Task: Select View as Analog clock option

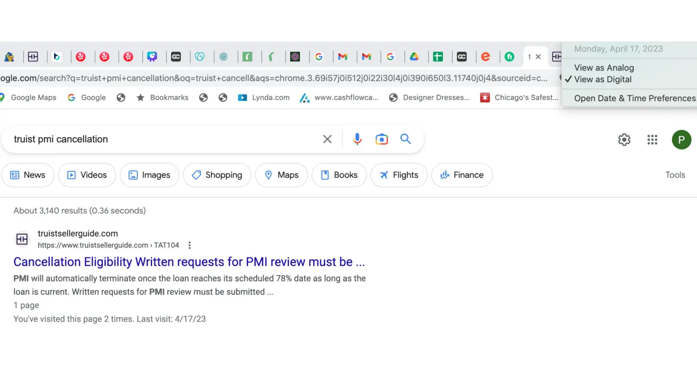Action: [x=604, y=68]
